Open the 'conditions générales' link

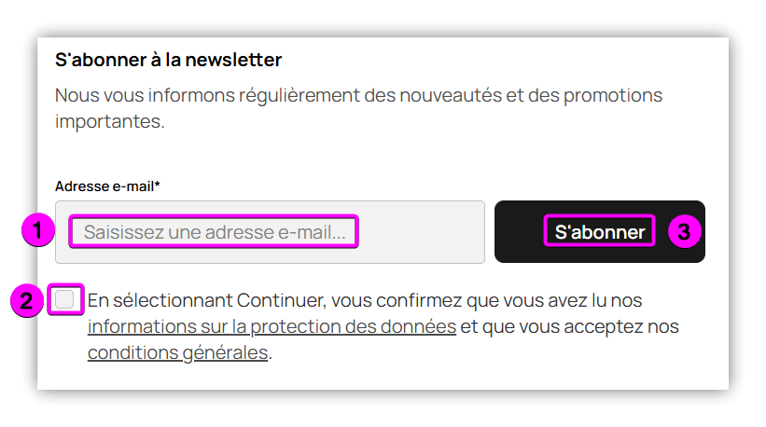click(x=177, y=353)
